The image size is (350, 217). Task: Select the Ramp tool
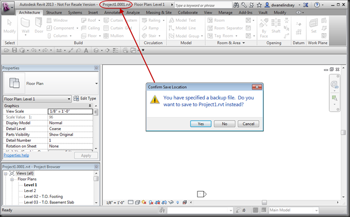tap(150, 28)
